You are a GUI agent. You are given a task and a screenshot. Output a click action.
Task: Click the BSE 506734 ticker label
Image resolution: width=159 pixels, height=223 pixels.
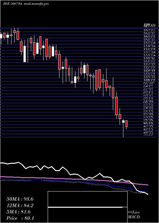pyautogui.click(x=12, y=4)
